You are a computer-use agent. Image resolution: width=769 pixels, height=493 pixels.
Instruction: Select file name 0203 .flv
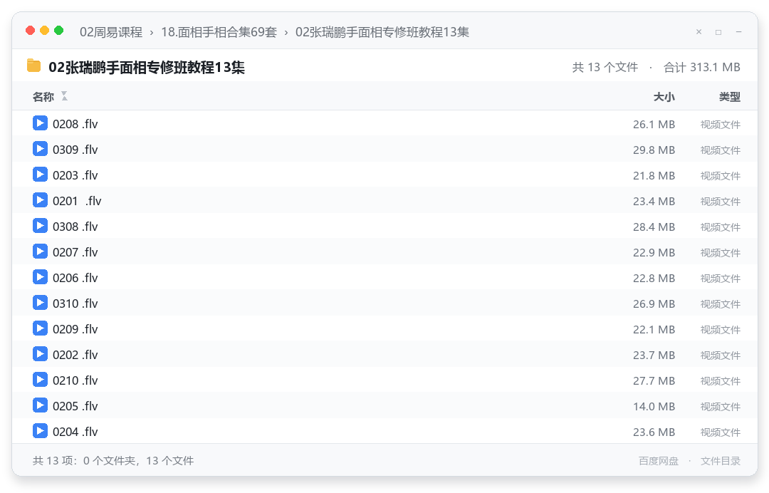tap(75, 175)
